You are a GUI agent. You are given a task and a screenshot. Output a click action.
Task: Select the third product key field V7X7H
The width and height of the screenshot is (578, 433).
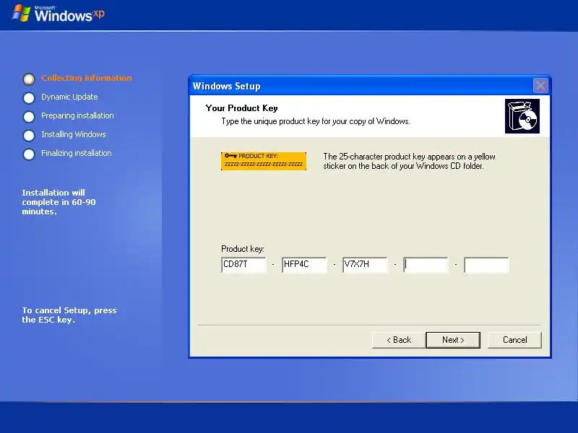coord(365,265)
